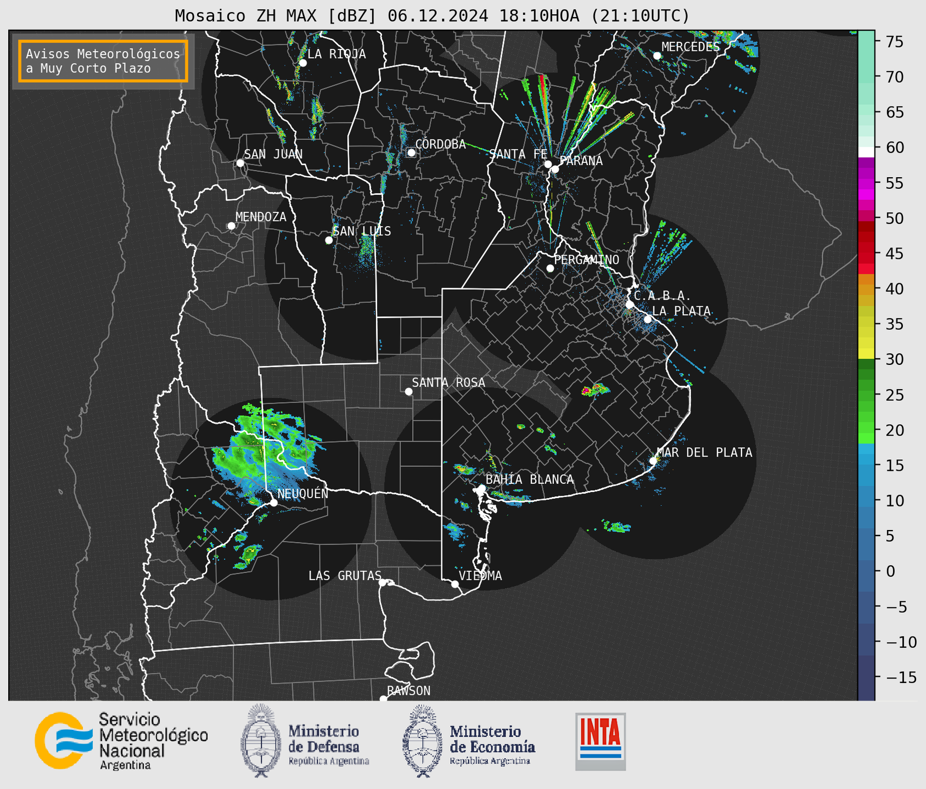Click the SANTA ROSA label text
Image resolution: width=926 pixels, height=789 pixels.
448,382
